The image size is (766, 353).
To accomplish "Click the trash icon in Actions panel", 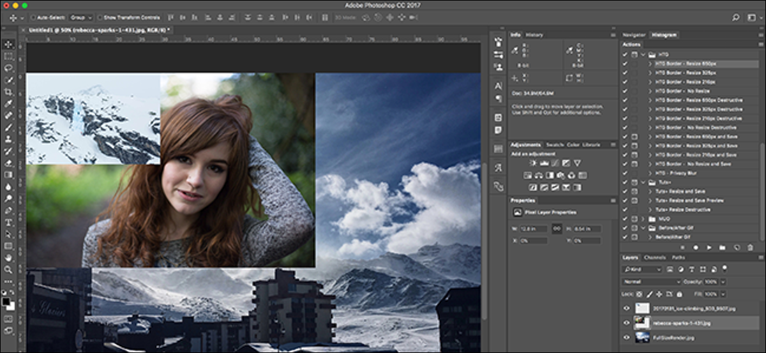I will (x=749, y=247).
